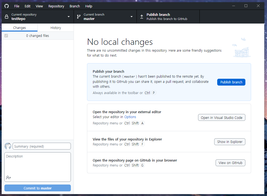Switch to the Changes tab

click(x=20, y=28)
